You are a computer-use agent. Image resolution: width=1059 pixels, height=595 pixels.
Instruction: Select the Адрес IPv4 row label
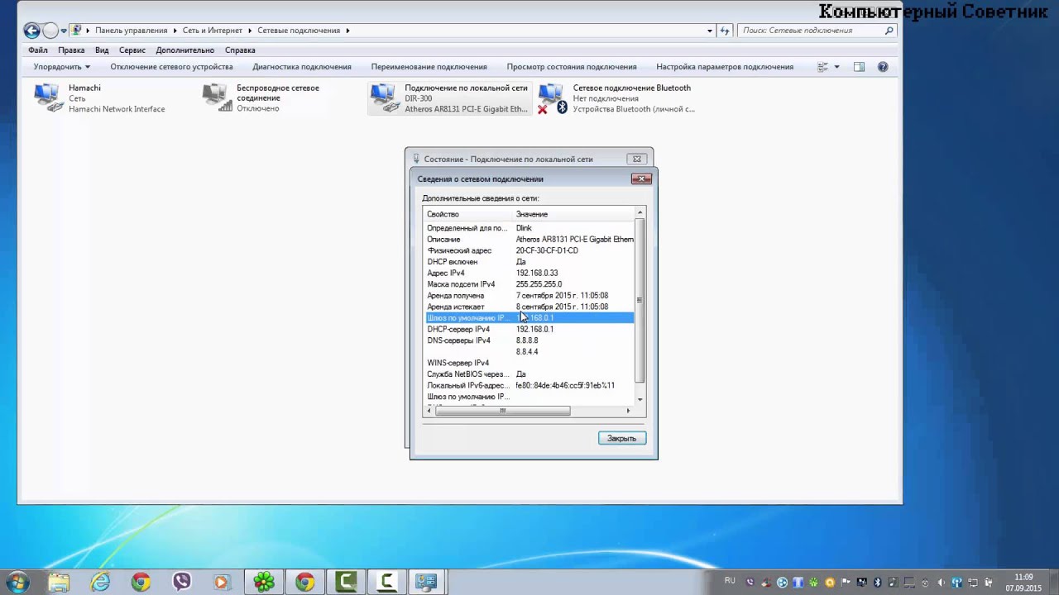tap(446, 273)
